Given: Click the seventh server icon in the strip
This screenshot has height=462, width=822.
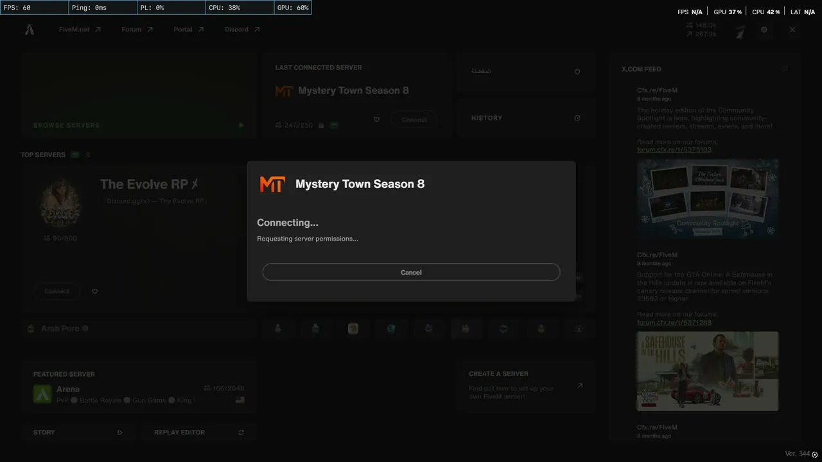Looking at the screenshot, I should tap(503, 329).
